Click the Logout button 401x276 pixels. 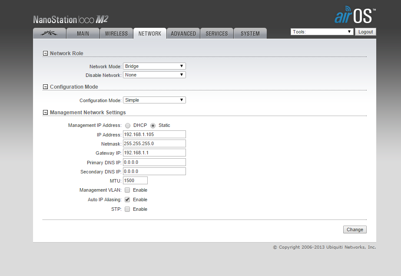(365, 32)
